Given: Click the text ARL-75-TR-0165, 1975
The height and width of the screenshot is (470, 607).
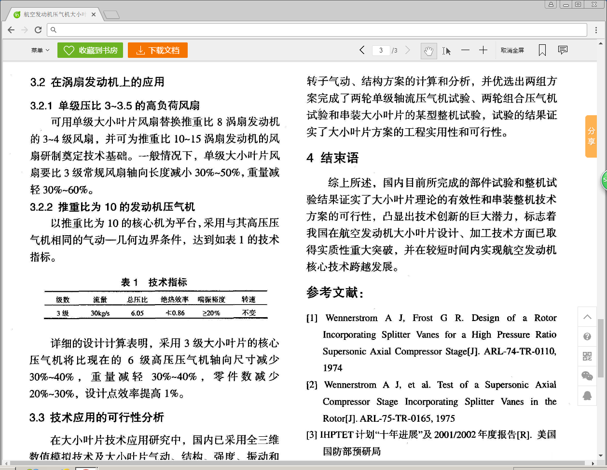Looking at the screenshot, I should click(x=408, y=418).
